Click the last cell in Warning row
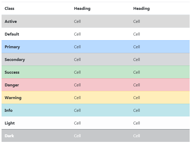The height and width of the screenshot is (145, 192). (137, 98)
